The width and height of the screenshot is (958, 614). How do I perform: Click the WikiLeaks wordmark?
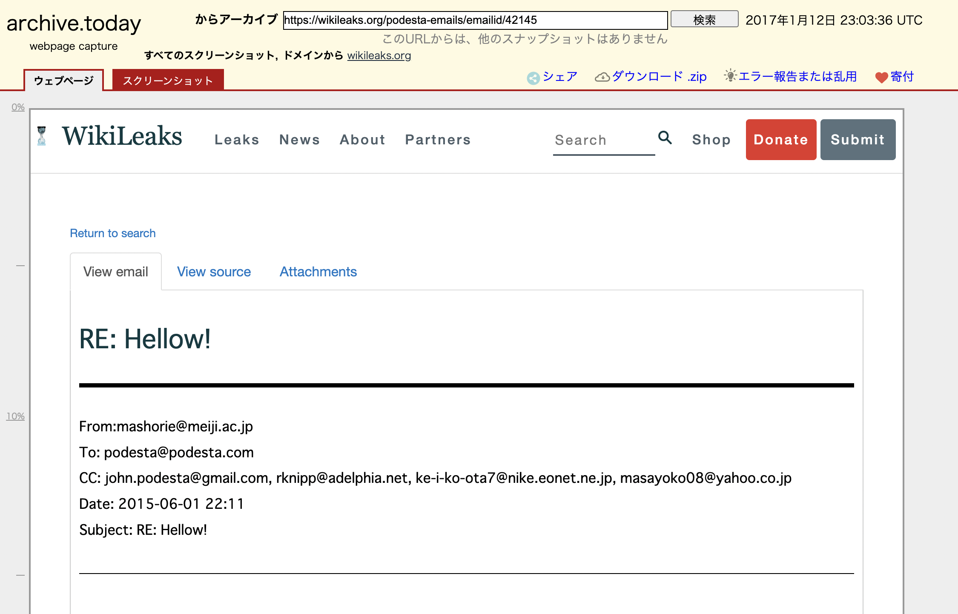pos(122,136)
